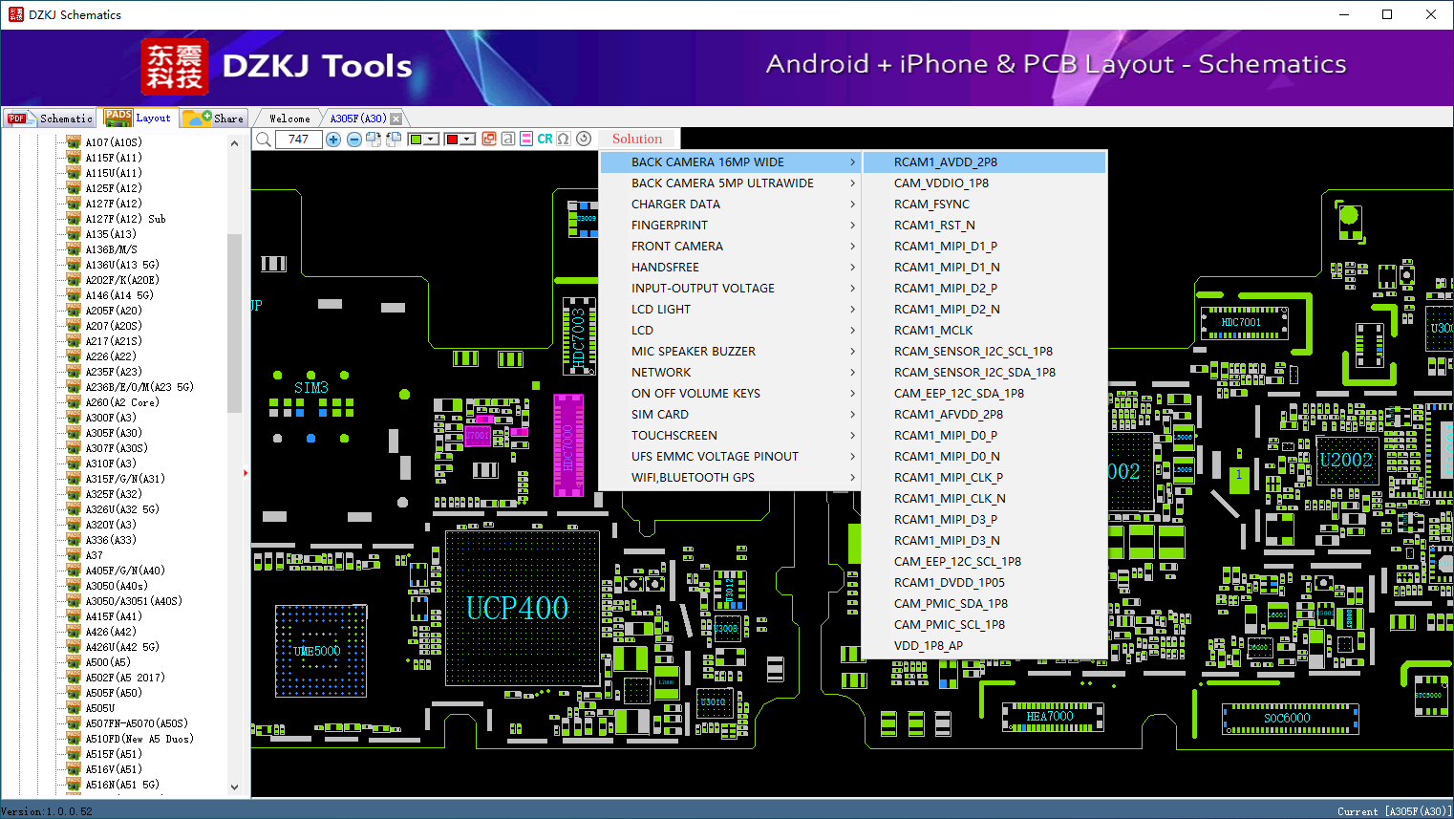
Task: Select the BACK CAMERA 16MP WIDE menu entry
Action: 731,162
